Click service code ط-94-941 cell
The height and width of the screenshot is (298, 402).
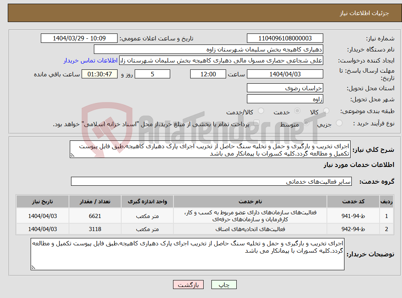click(353, 216)
